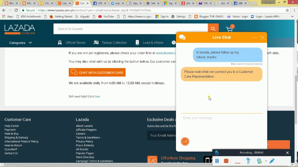
Task: Open How to Return footer link
Action: (x=13, y=146)
